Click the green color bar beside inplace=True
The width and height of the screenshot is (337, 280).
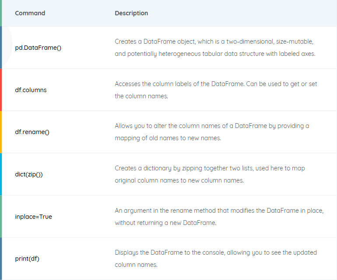pos(1,217)
